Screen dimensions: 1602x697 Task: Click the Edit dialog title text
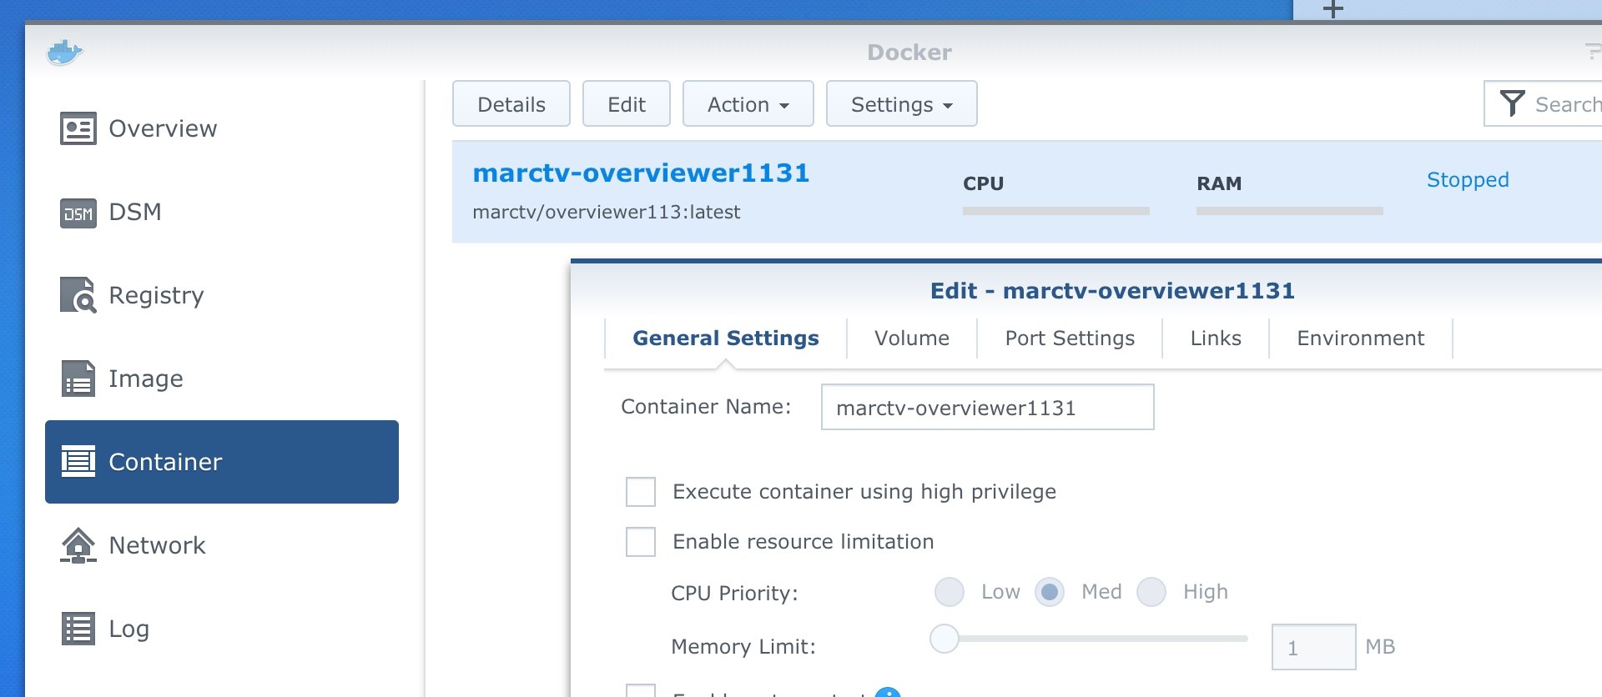coord(1112,290)
